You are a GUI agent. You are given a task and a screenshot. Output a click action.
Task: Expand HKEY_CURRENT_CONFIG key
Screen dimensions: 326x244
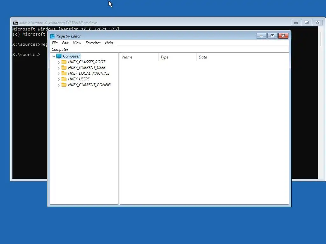[59, 85]
